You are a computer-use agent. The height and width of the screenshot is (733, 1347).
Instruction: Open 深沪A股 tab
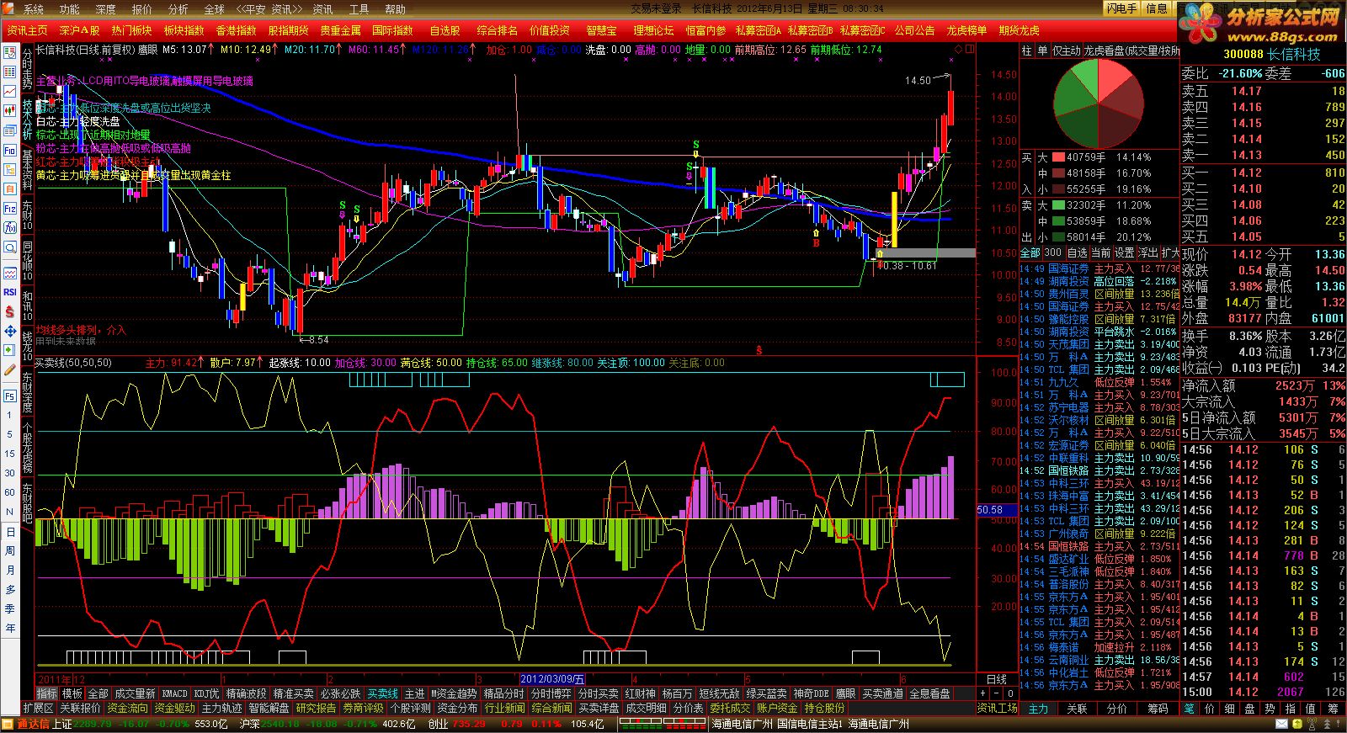coord(79,30)
